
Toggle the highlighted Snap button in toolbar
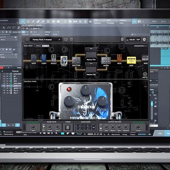tap(134, 22)
